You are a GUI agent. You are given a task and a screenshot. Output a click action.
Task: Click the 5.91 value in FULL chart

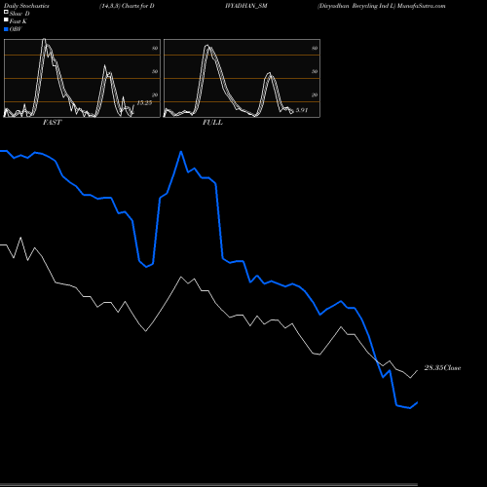[302, 110]
